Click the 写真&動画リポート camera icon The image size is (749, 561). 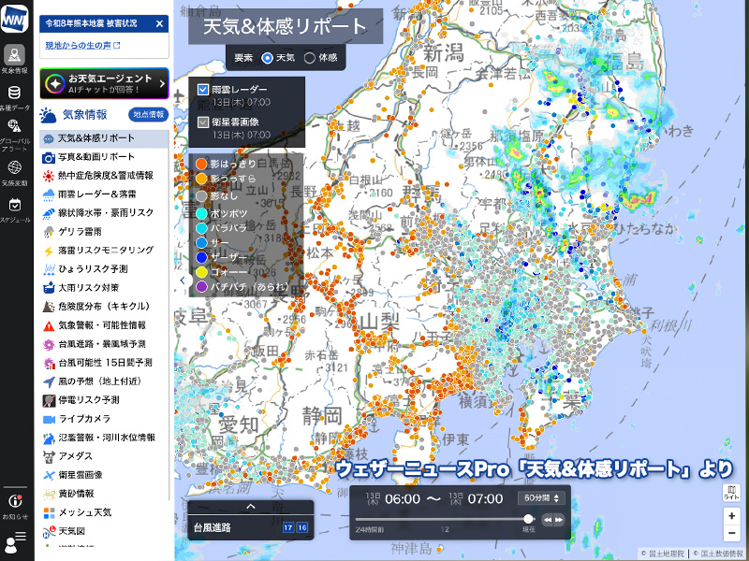pyautogui.click(x=49, y=157)
